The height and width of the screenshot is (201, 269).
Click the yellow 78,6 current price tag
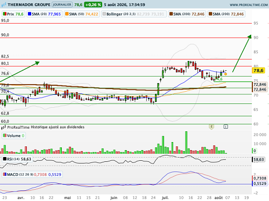[x=258, y=71]
